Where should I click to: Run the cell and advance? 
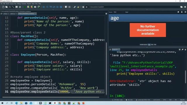32,7
